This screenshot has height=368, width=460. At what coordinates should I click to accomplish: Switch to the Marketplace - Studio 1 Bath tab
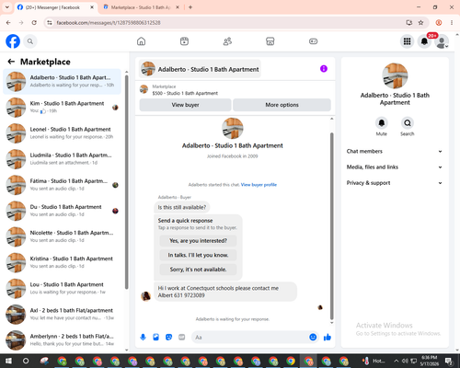(140, 7)
